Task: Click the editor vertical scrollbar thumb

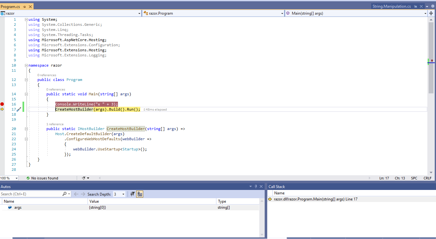Action: (431, 57)
